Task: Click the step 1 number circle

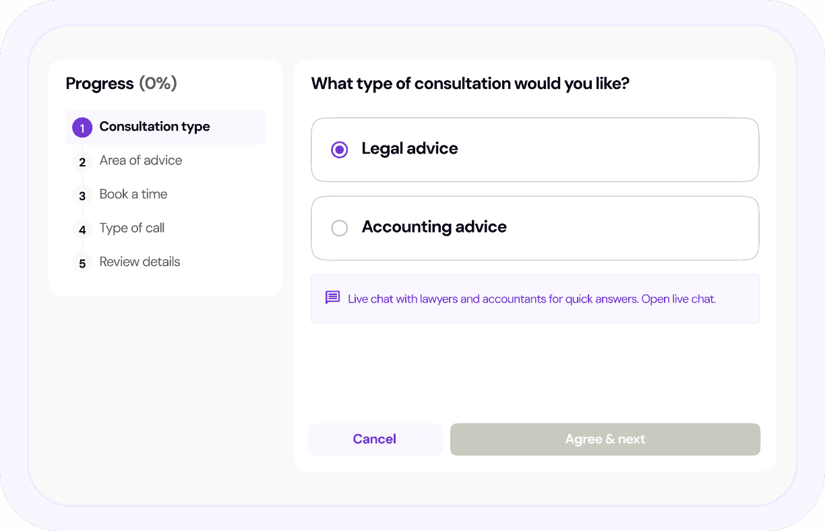Action: (82, 127)
